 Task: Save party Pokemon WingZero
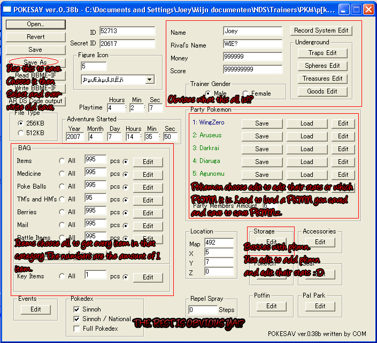(262, 123)
